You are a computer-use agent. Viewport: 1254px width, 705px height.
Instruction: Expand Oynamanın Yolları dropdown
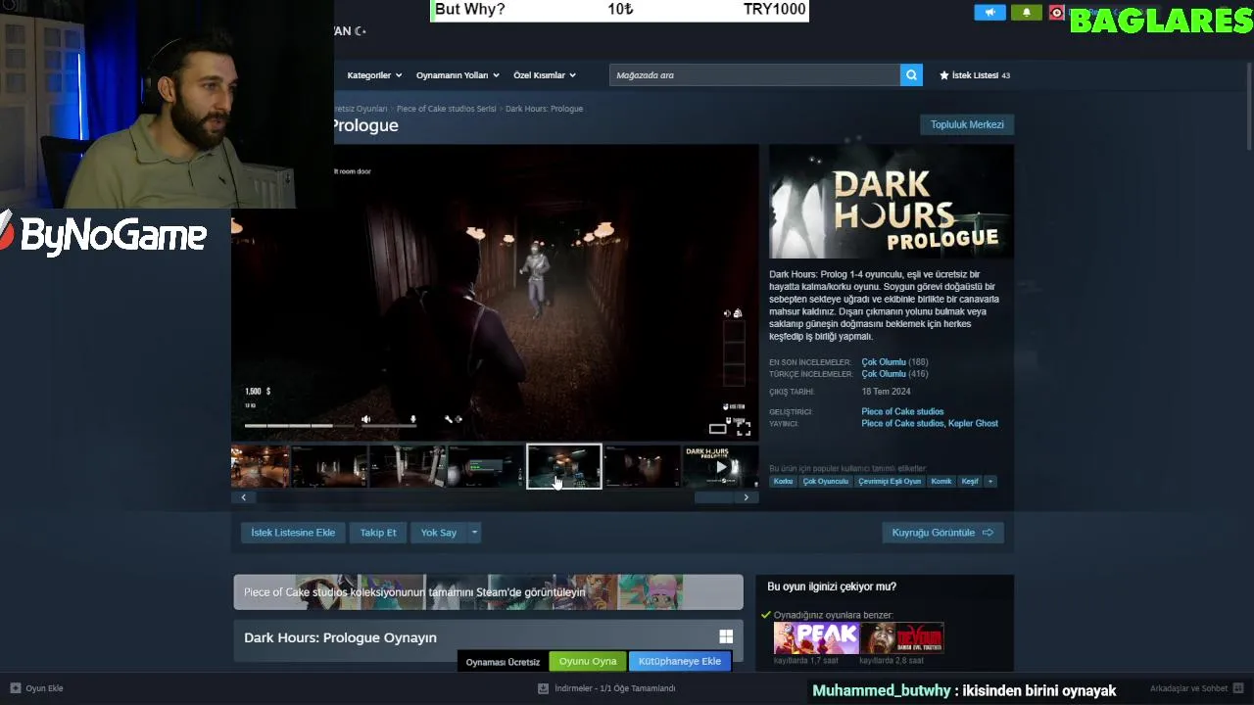point(458,75)
